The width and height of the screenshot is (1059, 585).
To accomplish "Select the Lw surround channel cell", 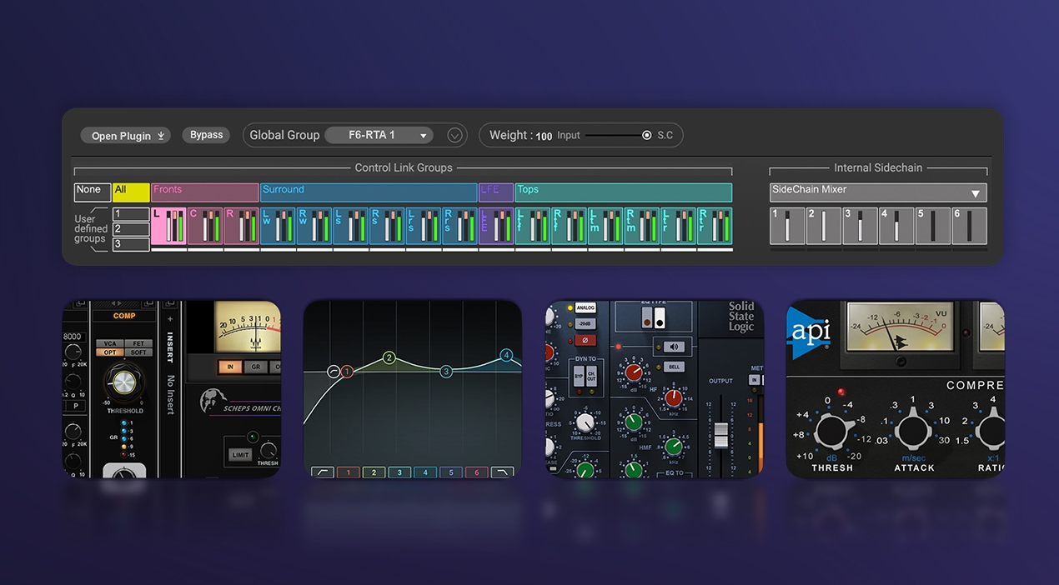I will [x=278, y=226].
